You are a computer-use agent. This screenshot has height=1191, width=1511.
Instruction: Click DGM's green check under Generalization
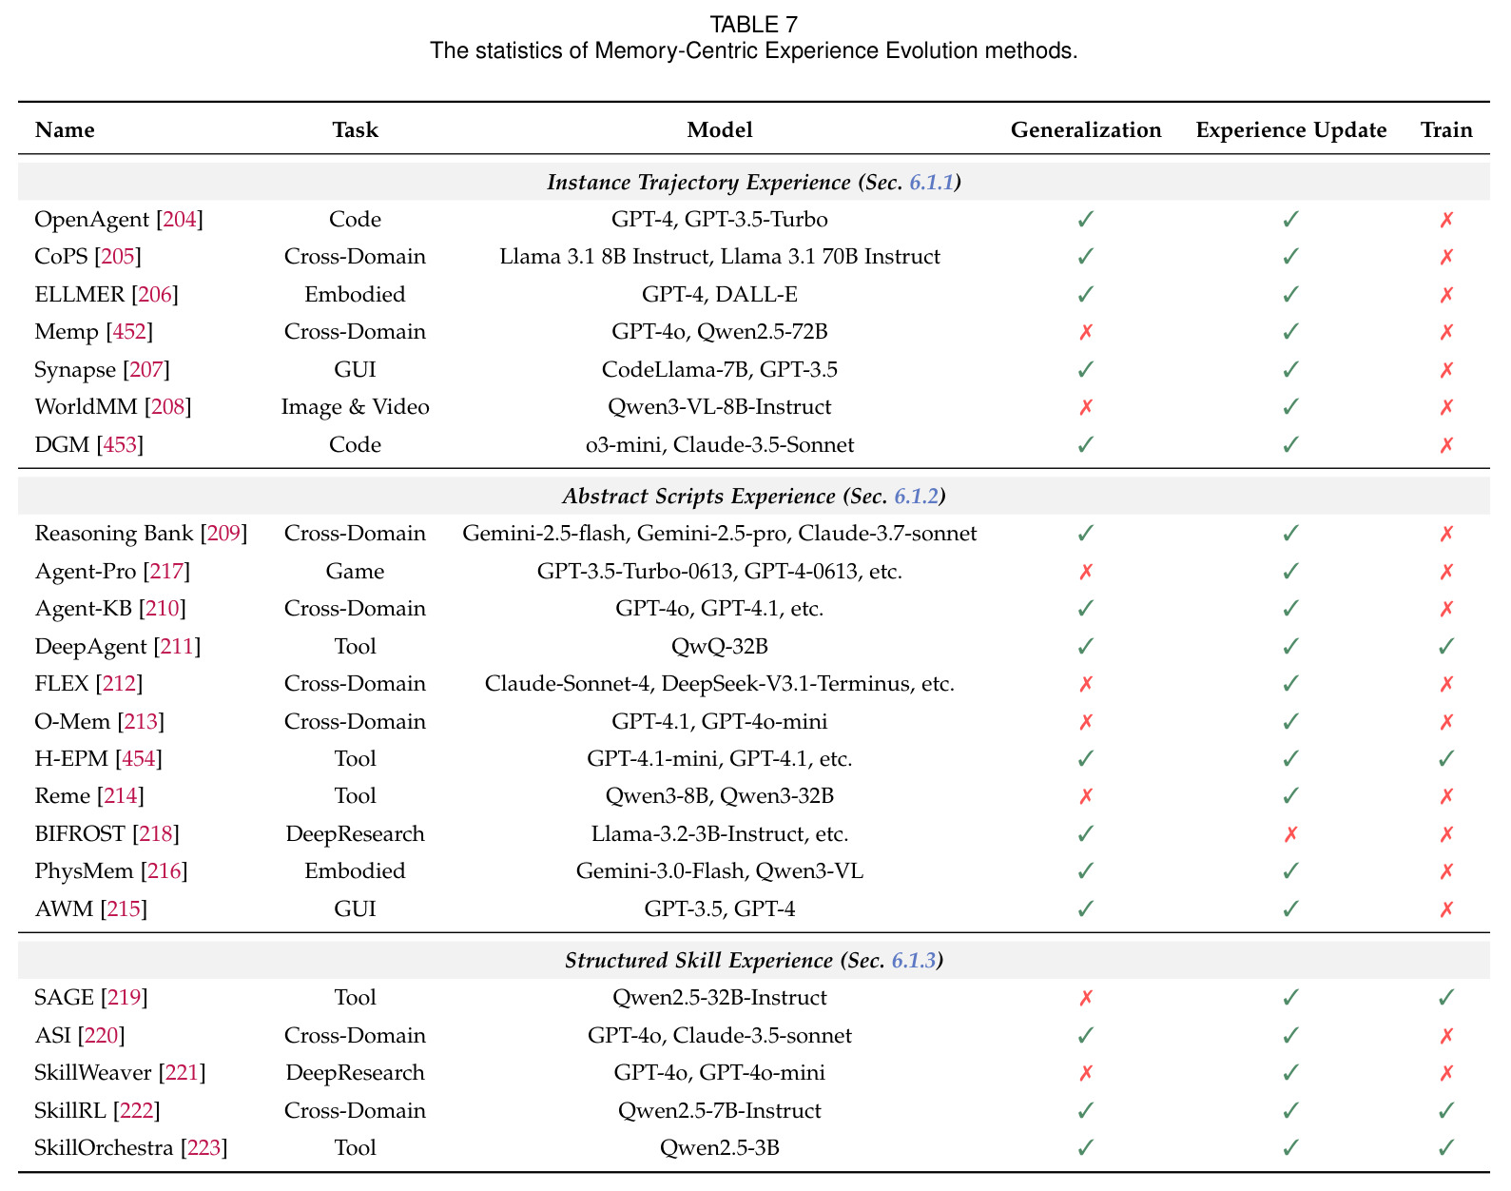tap(1086, 445)
